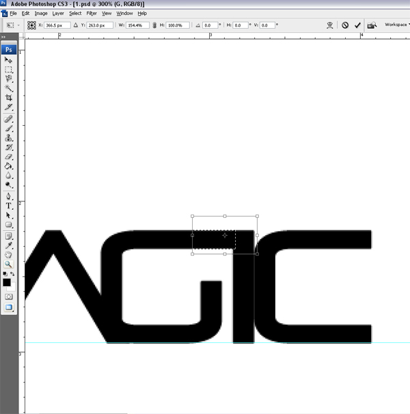Image resolution: width=410 pixels, height=414 pixels.
Task: Open the Edit menu
Action: (x=25, y=14)
